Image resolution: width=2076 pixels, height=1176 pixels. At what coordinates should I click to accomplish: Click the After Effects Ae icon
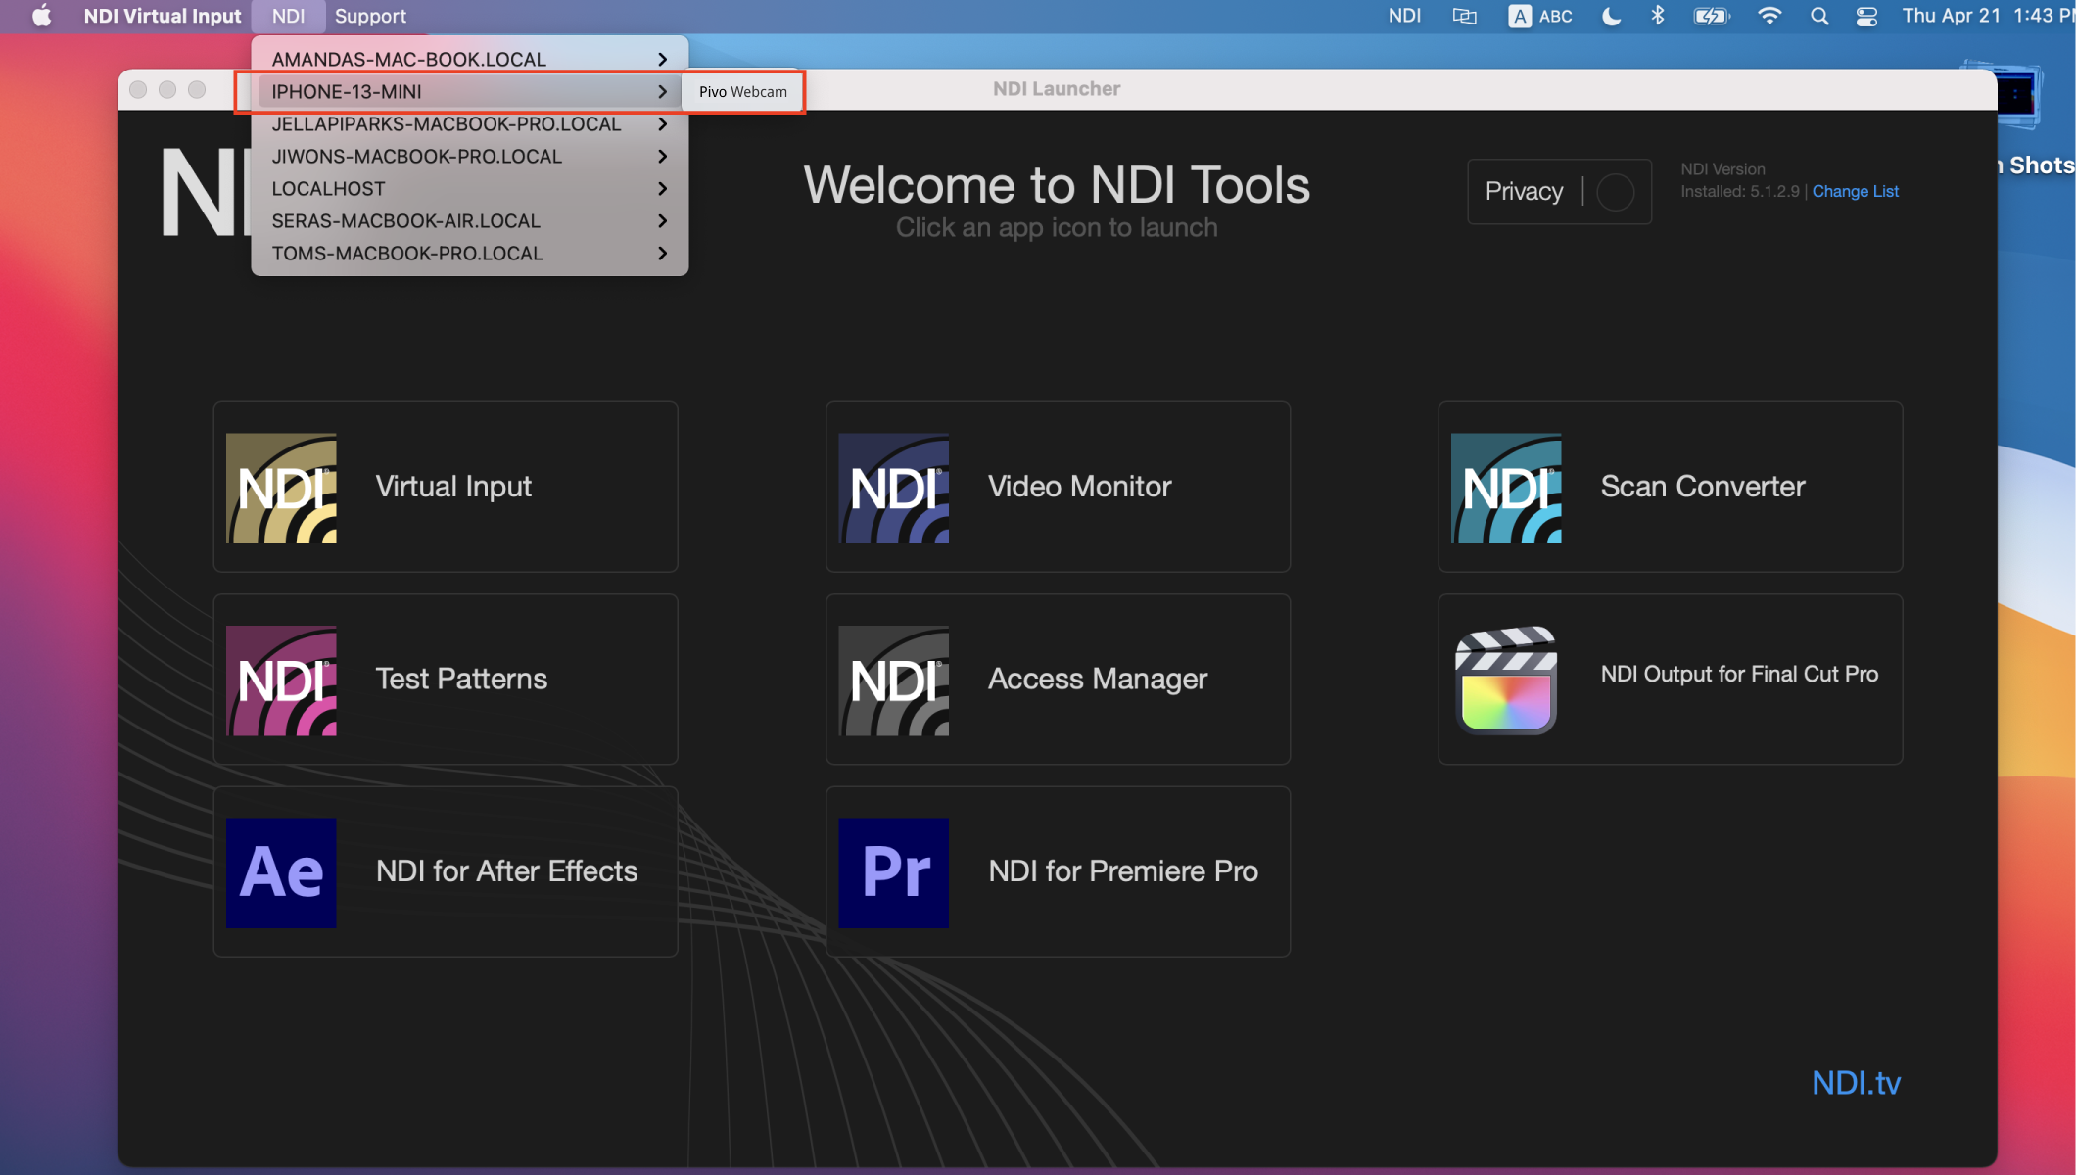click(281, 872)
